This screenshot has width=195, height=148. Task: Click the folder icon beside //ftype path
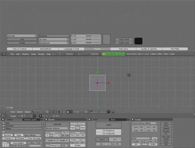4,129
